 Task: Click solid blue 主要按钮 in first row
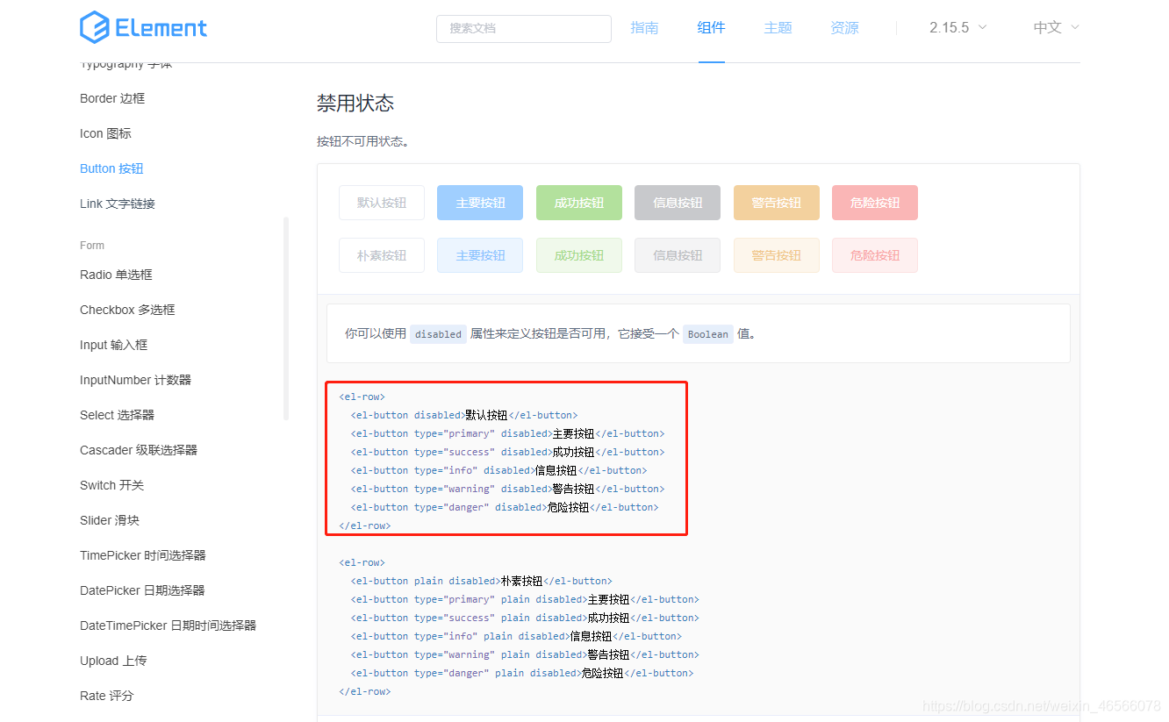point(480,203)
